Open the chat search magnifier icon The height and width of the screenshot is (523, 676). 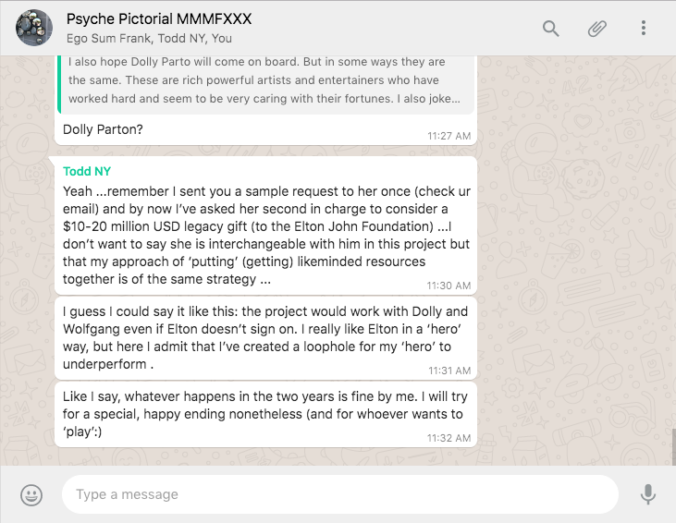pyautogui.click(x=551, y=29)
